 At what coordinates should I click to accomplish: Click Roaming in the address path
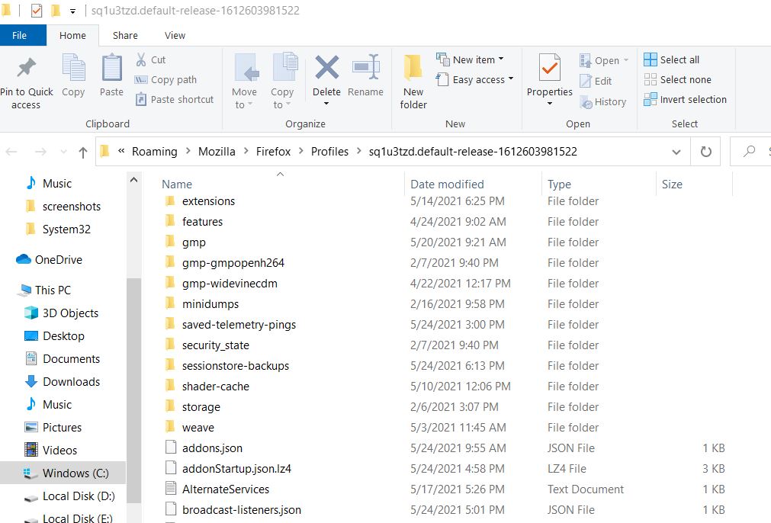click(x=154, y=152)
